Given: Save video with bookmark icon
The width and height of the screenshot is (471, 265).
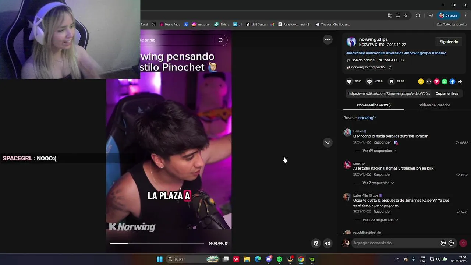Looking at the screenshot, I should pyautogui.click(x=392, y=81).
